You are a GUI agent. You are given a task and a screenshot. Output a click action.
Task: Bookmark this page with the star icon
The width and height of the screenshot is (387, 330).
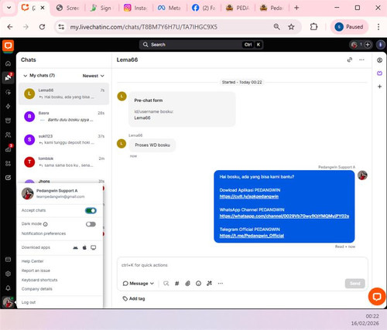click(x=291, y=27)
